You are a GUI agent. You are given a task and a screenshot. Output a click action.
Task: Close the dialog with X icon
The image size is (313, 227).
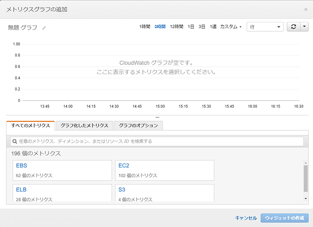pos(306,10)
